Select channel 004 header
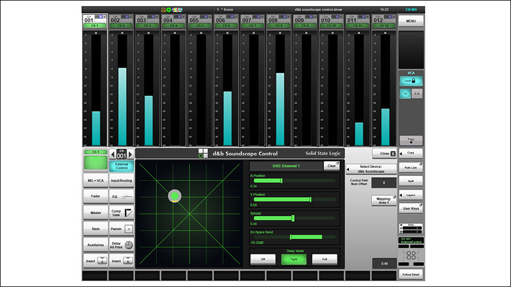Image resolution: width=511 pixels, height=287 pixels. click(174, 21)
